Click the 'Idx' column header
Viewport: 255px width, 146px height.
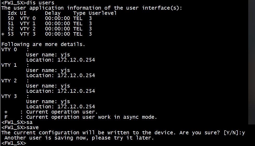pyautogui.click(x=12, y=13)
